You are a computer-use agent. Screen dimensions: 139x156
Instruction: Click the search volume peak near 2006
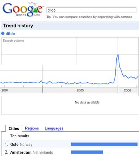click(x=118, y=54)
